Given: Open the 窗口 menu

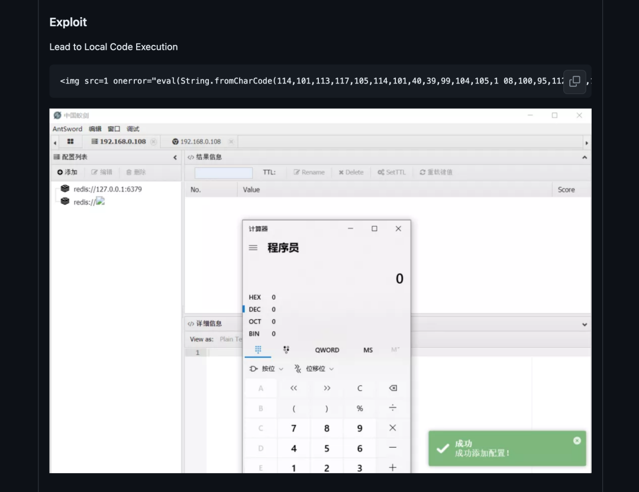Looking at the screenshot, I should (x=114, y=129).
